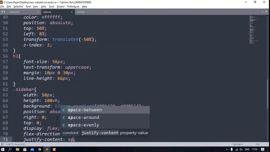Click the display: flex line
Screen dimensions: 270x152
point(41,128)
